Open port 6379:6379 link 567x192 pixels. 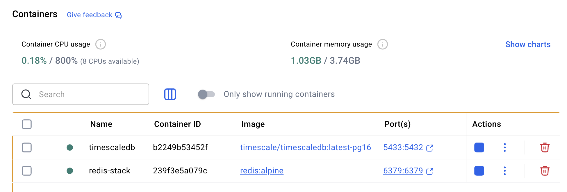point(403,171)
